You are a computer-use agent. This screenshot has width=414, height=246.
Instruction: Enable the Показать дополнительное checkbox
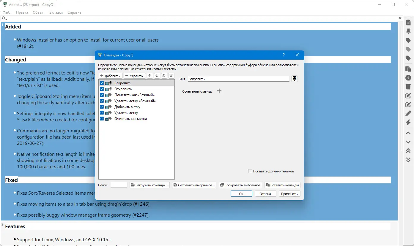tap(250, 171)
